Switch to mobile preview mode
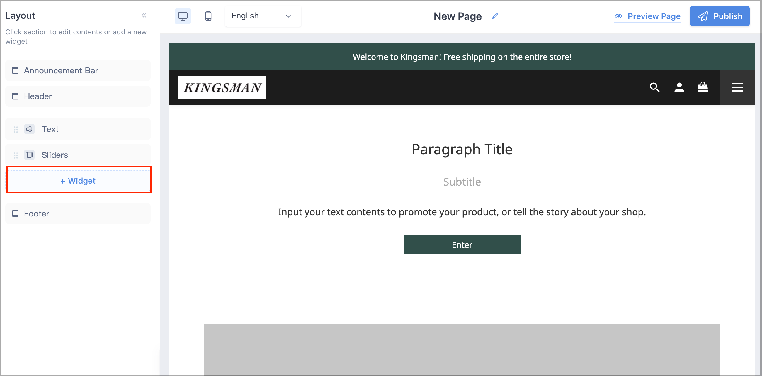762x376 pixels. tap(208, 16)
